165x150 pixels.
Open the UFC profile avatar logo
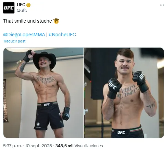click(x=9, y=8)
